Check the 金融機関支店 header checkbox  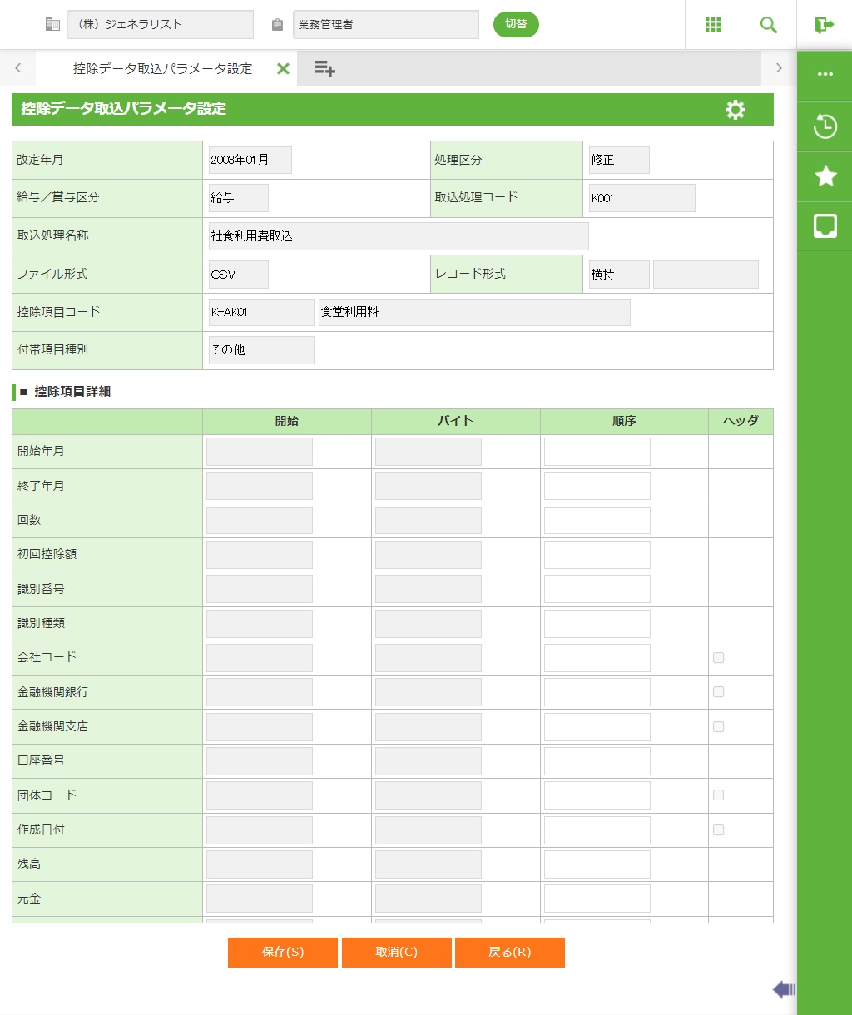pos(718,726)
